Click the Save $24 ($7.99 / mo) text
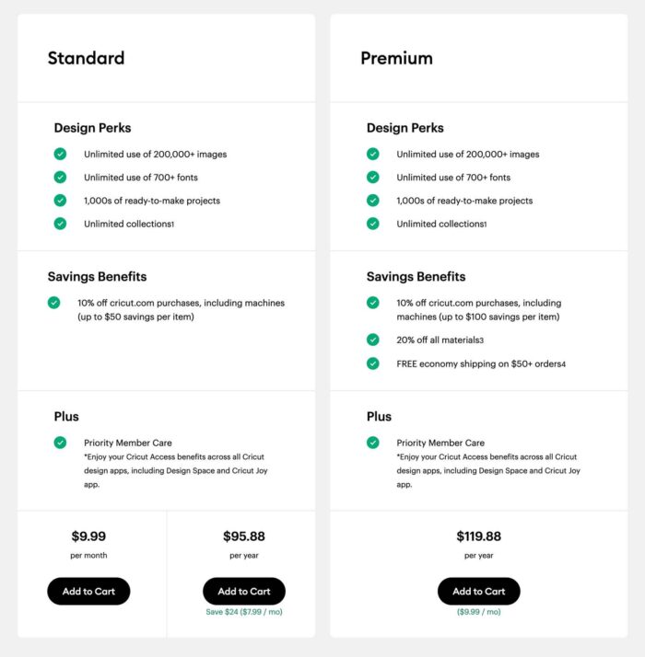The height and width of the screenshot is (657, 645). click(244, 612)
